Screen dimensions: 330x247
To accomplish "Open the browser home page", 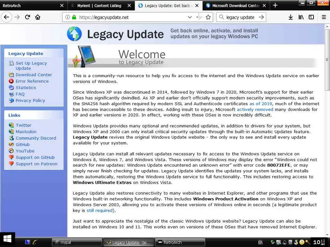I will (38, 17).
